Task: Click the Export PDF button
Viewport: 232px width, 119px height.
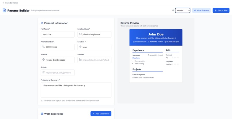Action: [221, 11]
